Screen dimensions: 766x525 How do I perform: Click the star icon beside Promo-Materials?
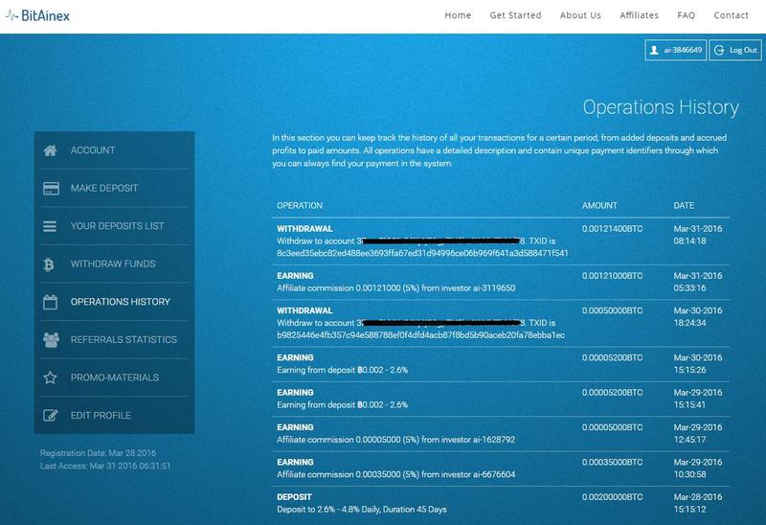click(51, 377)
